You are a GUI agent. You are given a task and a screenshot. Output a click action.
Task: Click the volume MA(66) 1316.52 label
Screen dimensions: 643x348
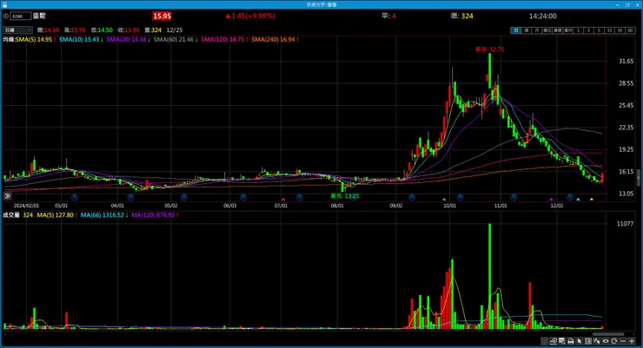click(x=104, y=215)
